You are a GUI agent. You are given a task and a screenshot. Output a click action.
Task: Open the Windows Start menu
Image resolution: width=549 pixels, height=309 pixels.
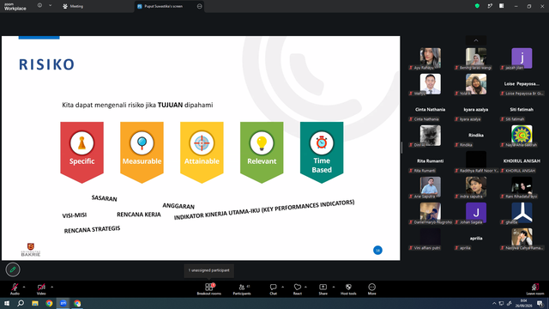point(7,303)
